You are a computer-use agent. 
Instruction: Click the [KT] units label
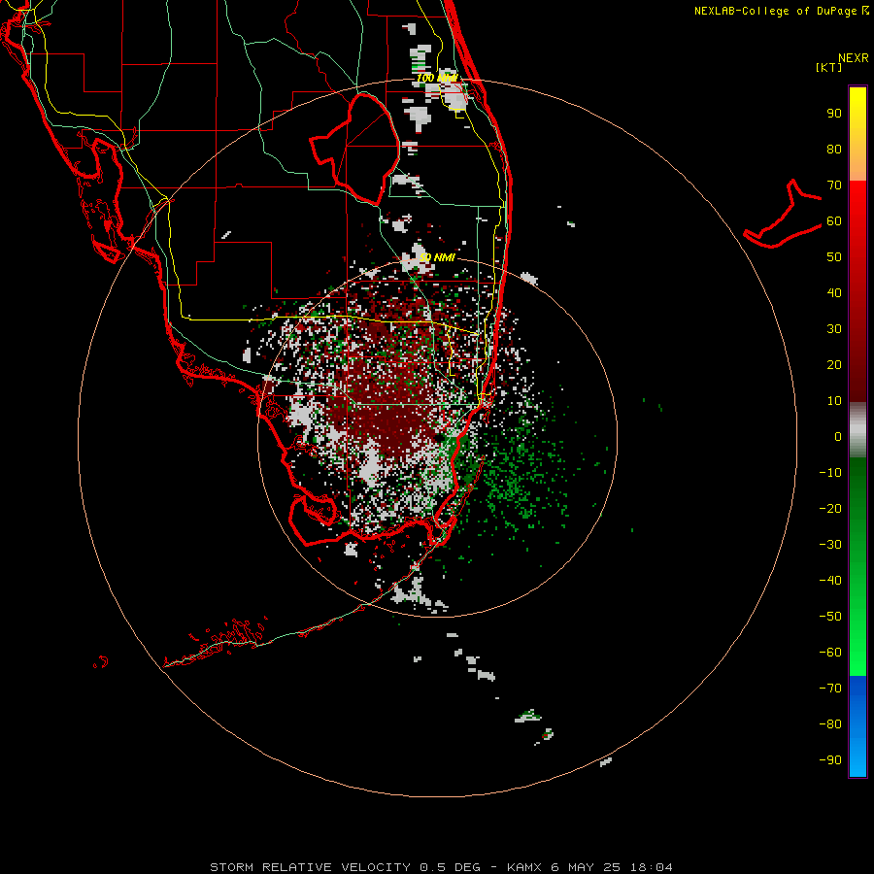tap(829, 67)
